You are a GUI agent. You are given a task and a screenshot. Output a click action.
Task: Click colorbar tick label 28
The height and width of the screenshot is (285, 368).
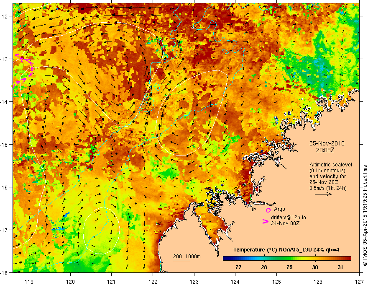(x=264, y=267)
